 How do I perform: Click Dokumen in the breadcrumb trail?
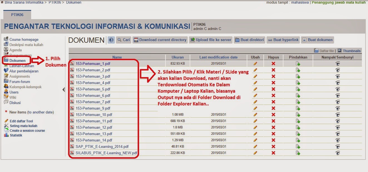tap(73, 2)
